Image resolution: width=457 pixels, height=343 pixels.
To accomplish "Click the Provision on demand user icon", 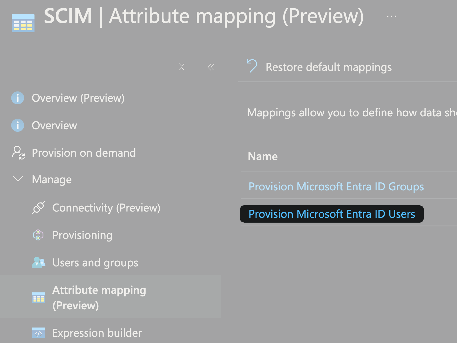I will pos(18,153).
